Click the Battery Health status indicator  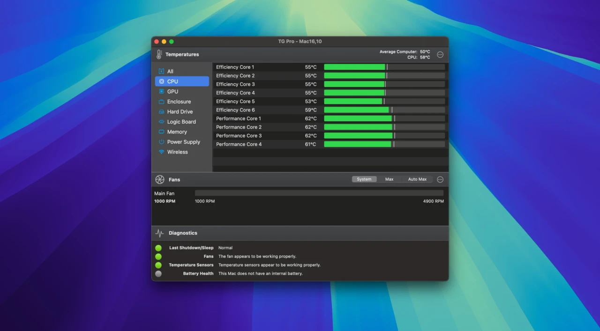[158, 273]
